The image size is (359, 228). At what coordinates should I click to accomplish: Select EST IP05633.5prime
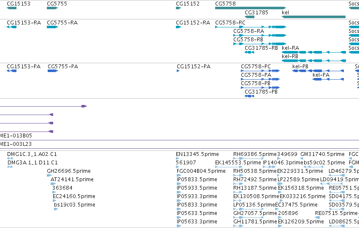[x=178, y=217]
